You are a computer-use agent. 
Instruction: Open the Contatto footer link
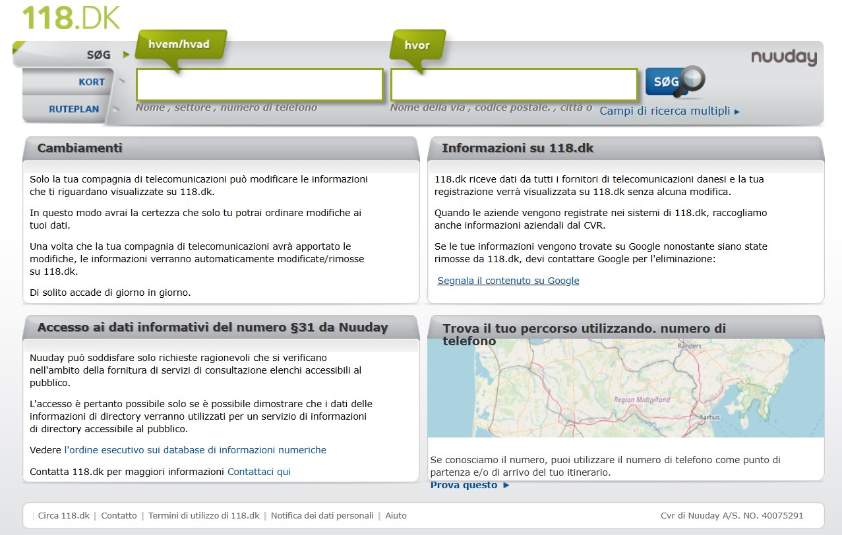click(x=119, y=516)
